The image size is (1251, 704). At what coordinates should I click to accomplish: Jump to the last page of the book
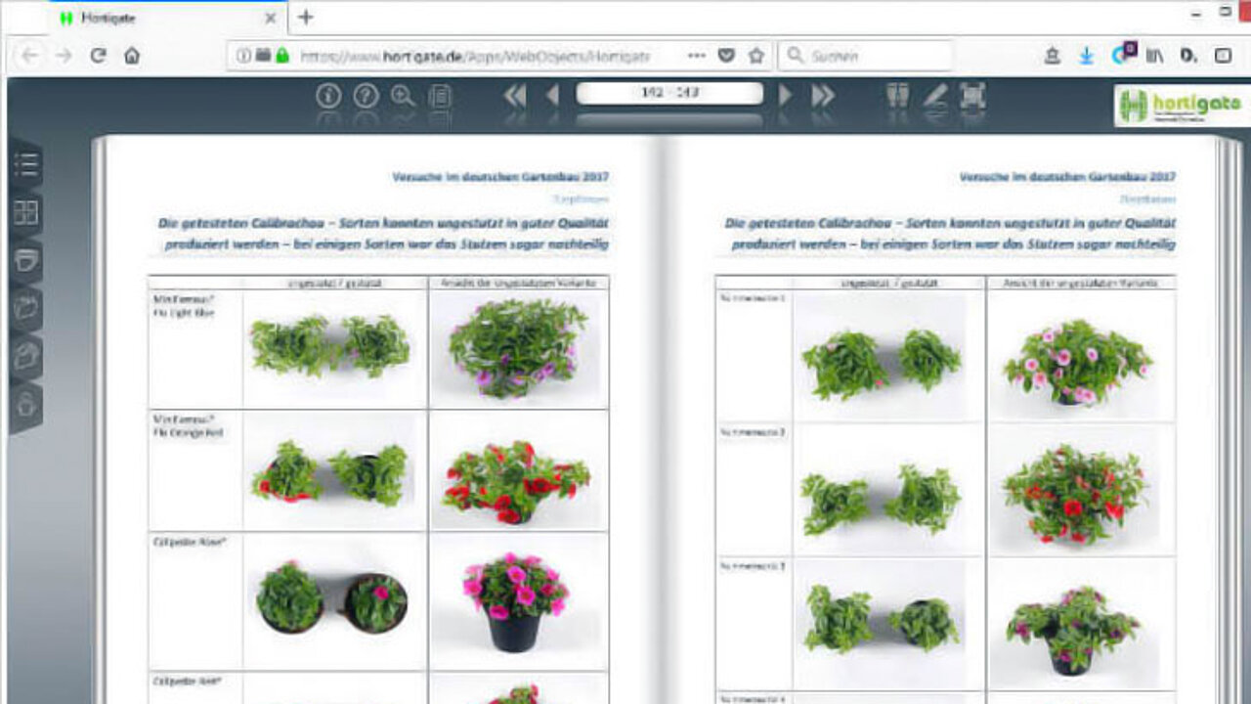click(823, 95)
